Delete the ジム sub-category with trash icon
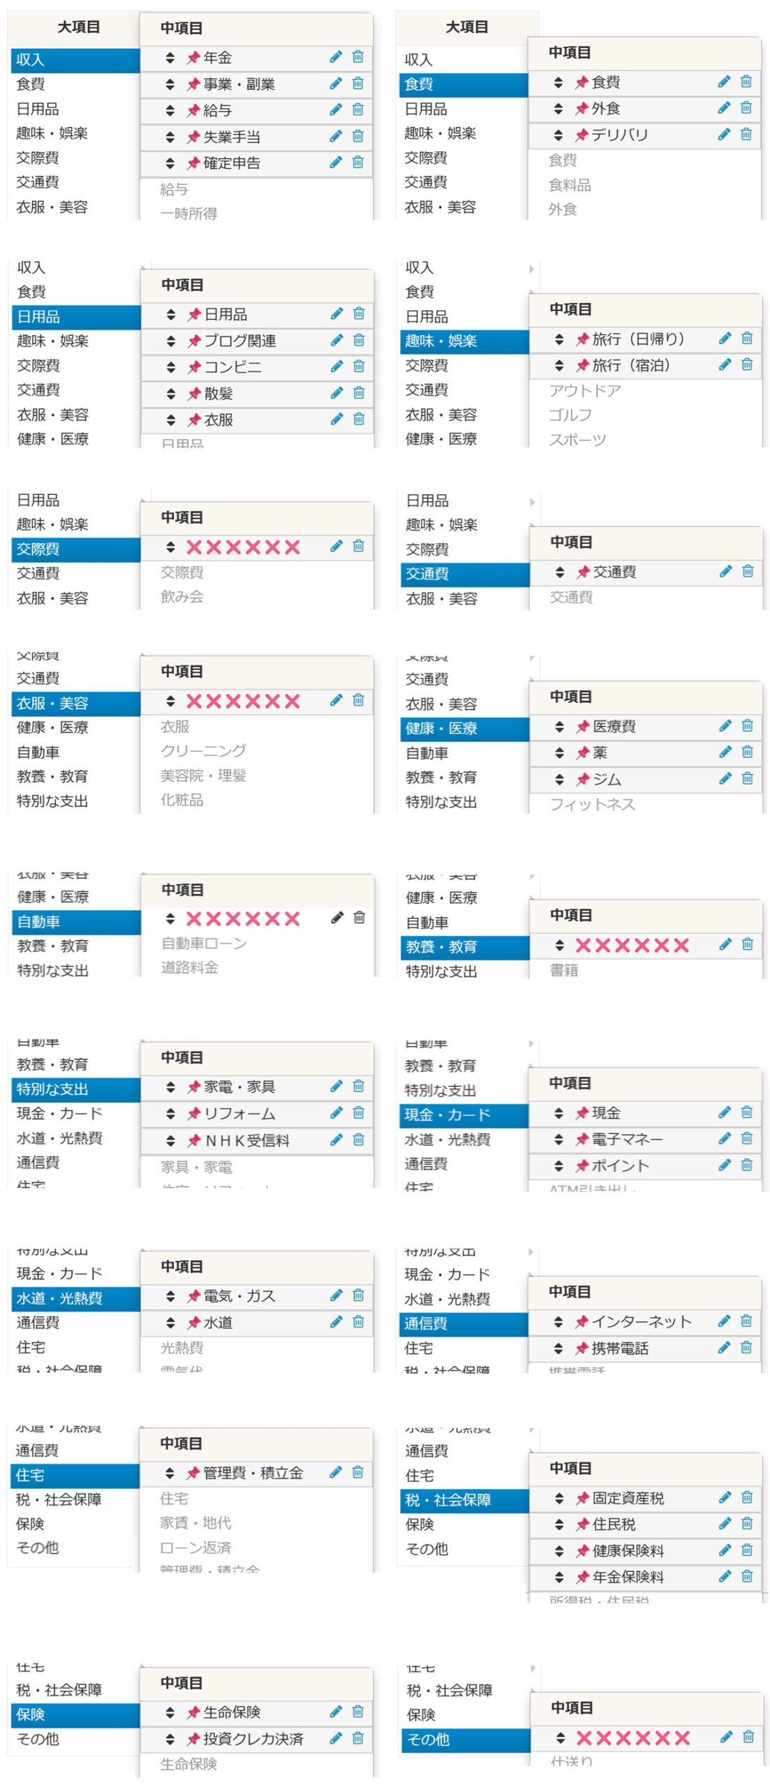Viewport: 770px width, 1787px height. (x=748, y=778)
